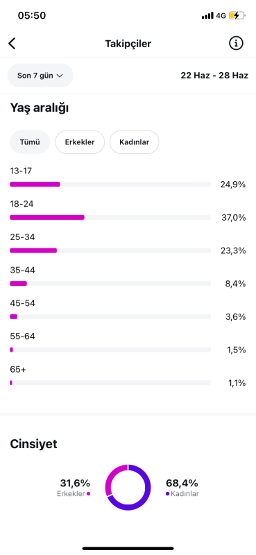Screen dimensions: 256x555
Task: Select the Tümü filter chip
Action: [x=30, y=142]
